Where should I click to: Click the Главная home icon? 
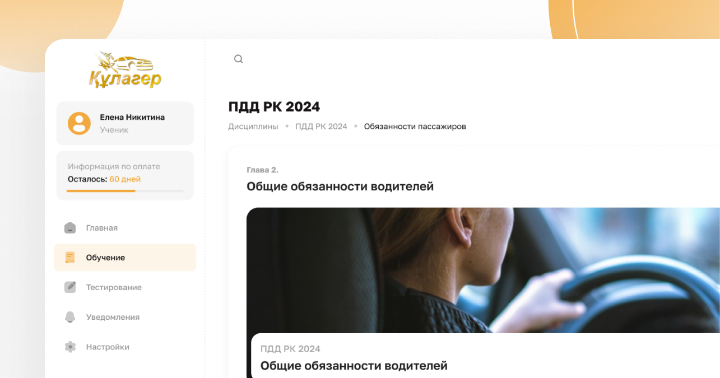pyautogui.click(x=70, y=228)
